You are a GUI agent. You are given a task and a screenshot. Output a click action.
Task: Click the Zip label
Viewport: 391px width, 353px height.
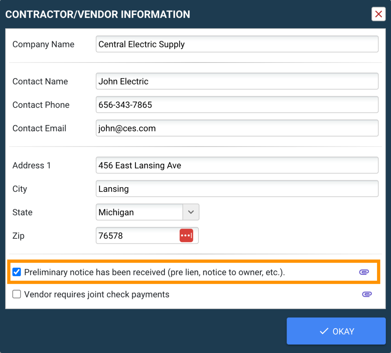click(19, 236)
